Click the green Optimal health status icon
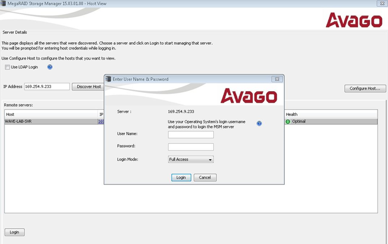This screenshot has height=244, width=388. [288, 122]
